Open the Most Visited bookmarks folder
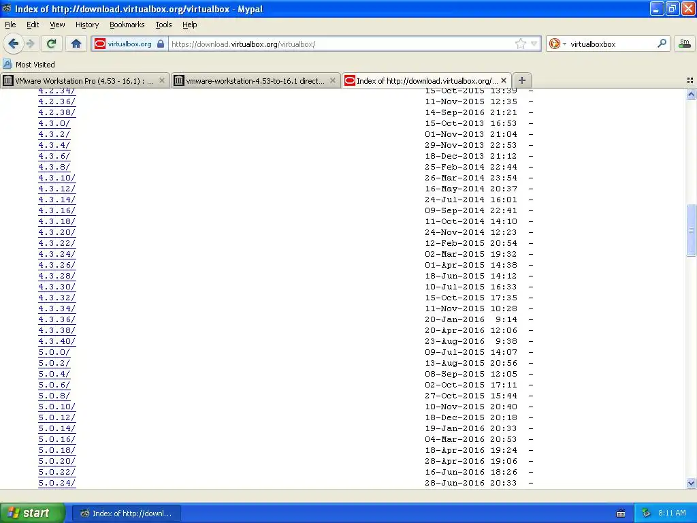Viewport: 697px width, 523px height. [29, 65]
